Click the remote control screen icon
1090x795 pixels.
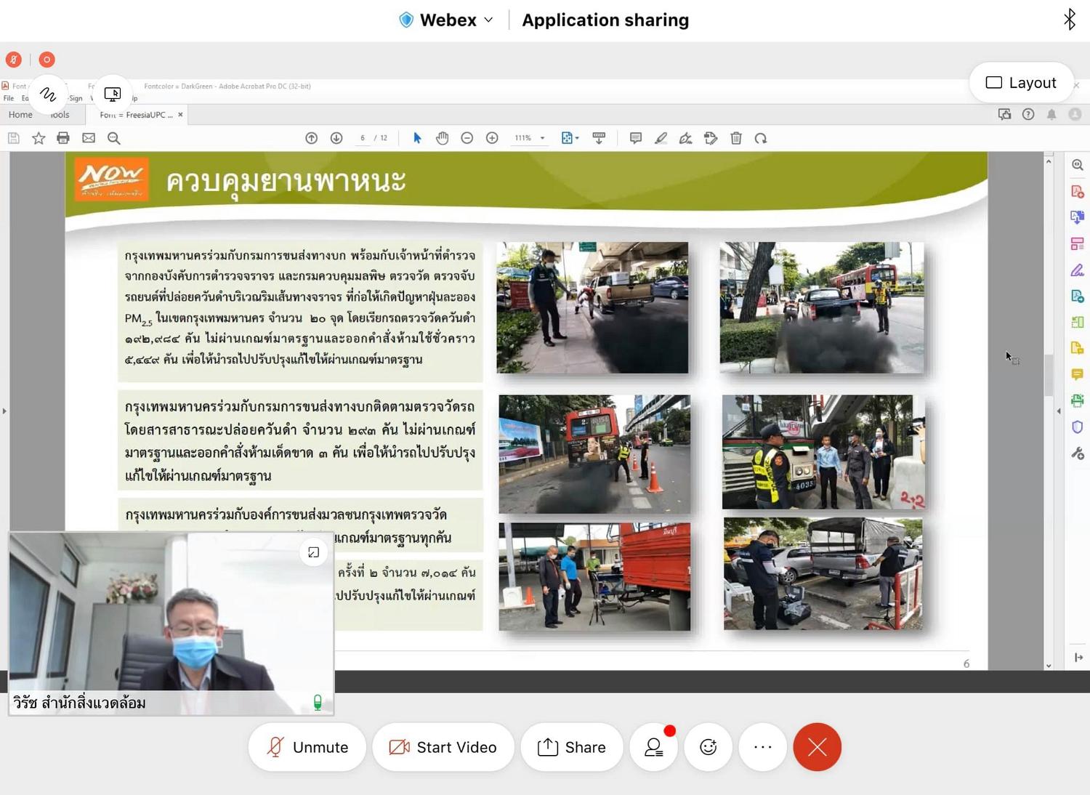coord(113,94)
